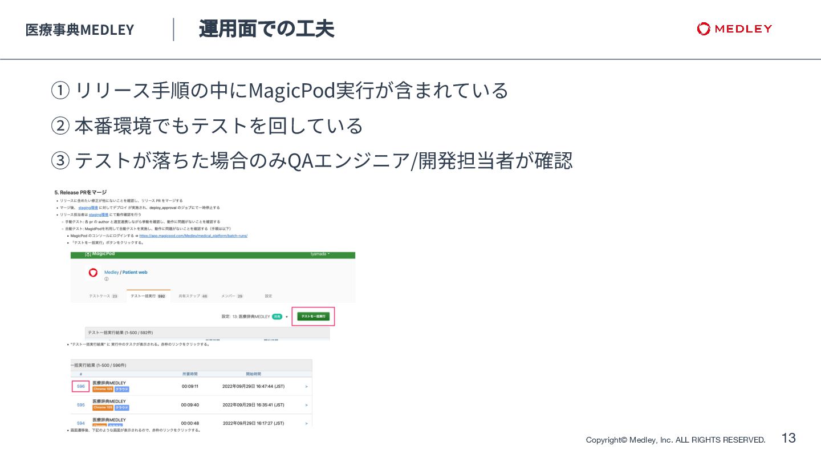
Task: Open the app.magicpod.com batch-runs URL link
Action: 193,235
